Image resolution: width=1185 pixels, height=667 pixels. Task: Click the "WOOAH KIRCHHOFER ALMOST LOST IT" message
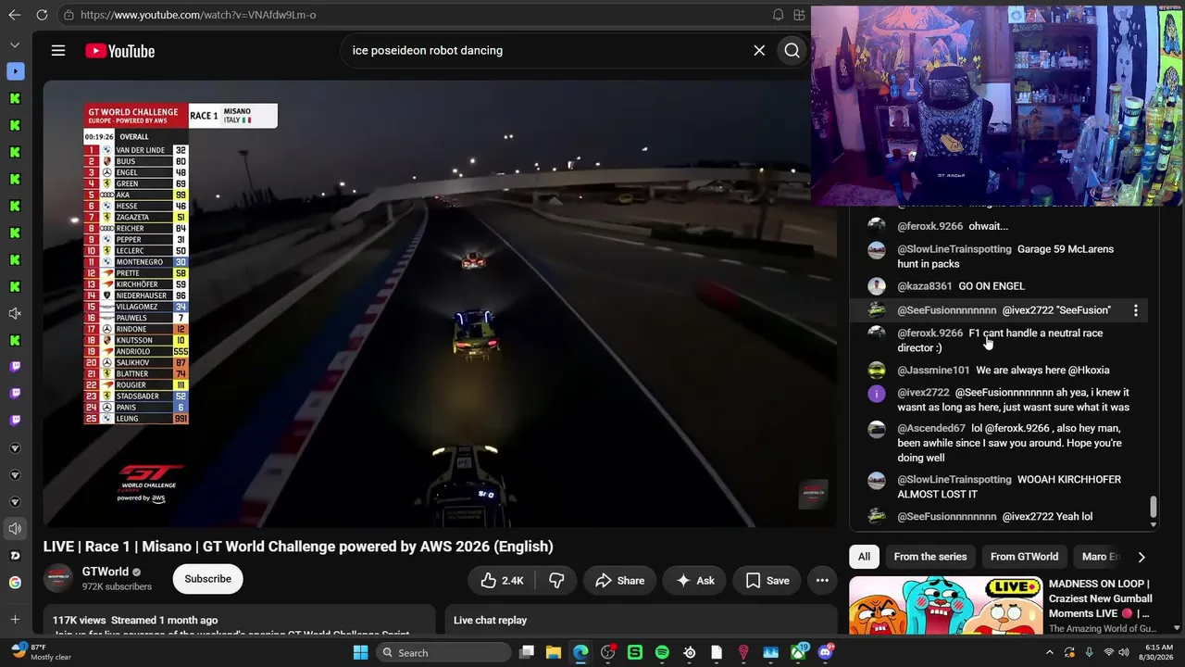pyautogui.click(x=1009, y=487)
